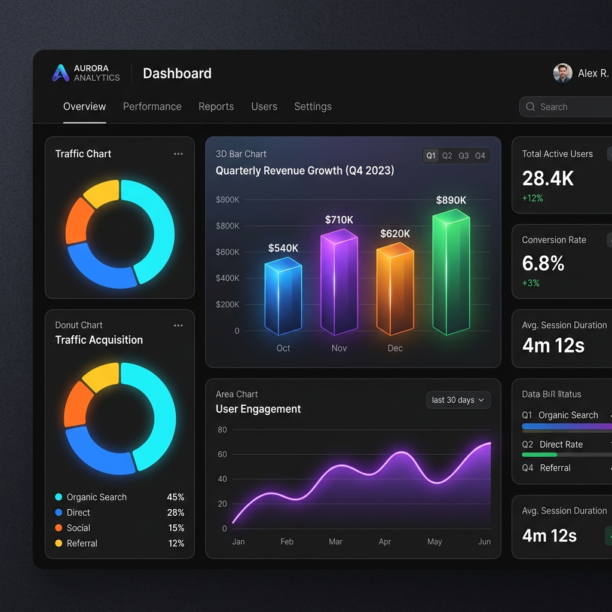Click the Mar label on engagement axis

[x=336, y=541]
